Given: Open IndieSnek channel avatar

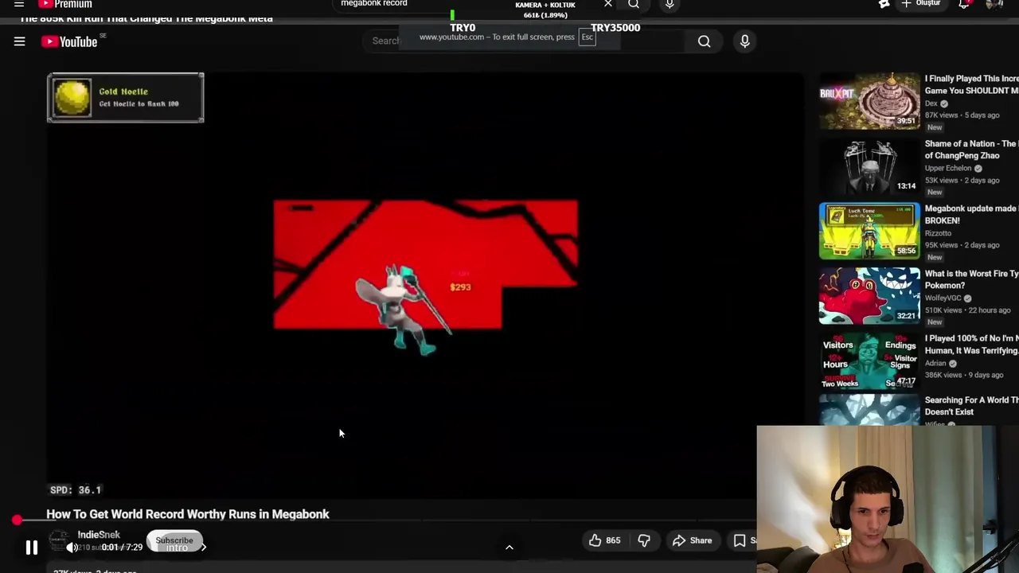Looking at the screenshot, I should [59, 541].
